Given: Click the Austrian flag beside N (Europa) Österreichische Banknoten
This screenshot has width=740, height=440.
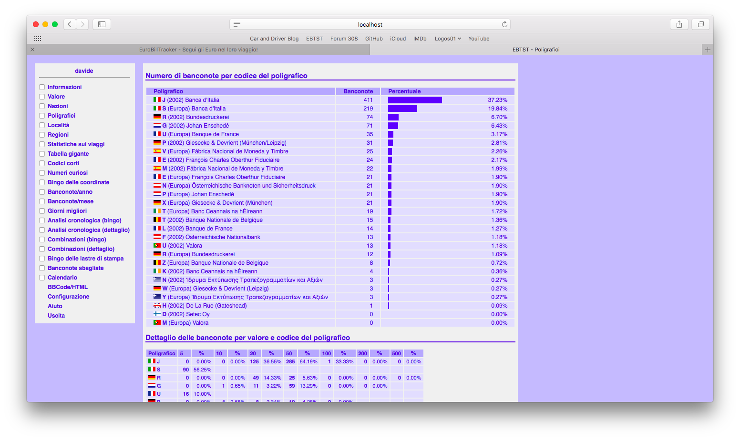Looking at the screenshot, I should pyautogui.click(x=156, y=185).
